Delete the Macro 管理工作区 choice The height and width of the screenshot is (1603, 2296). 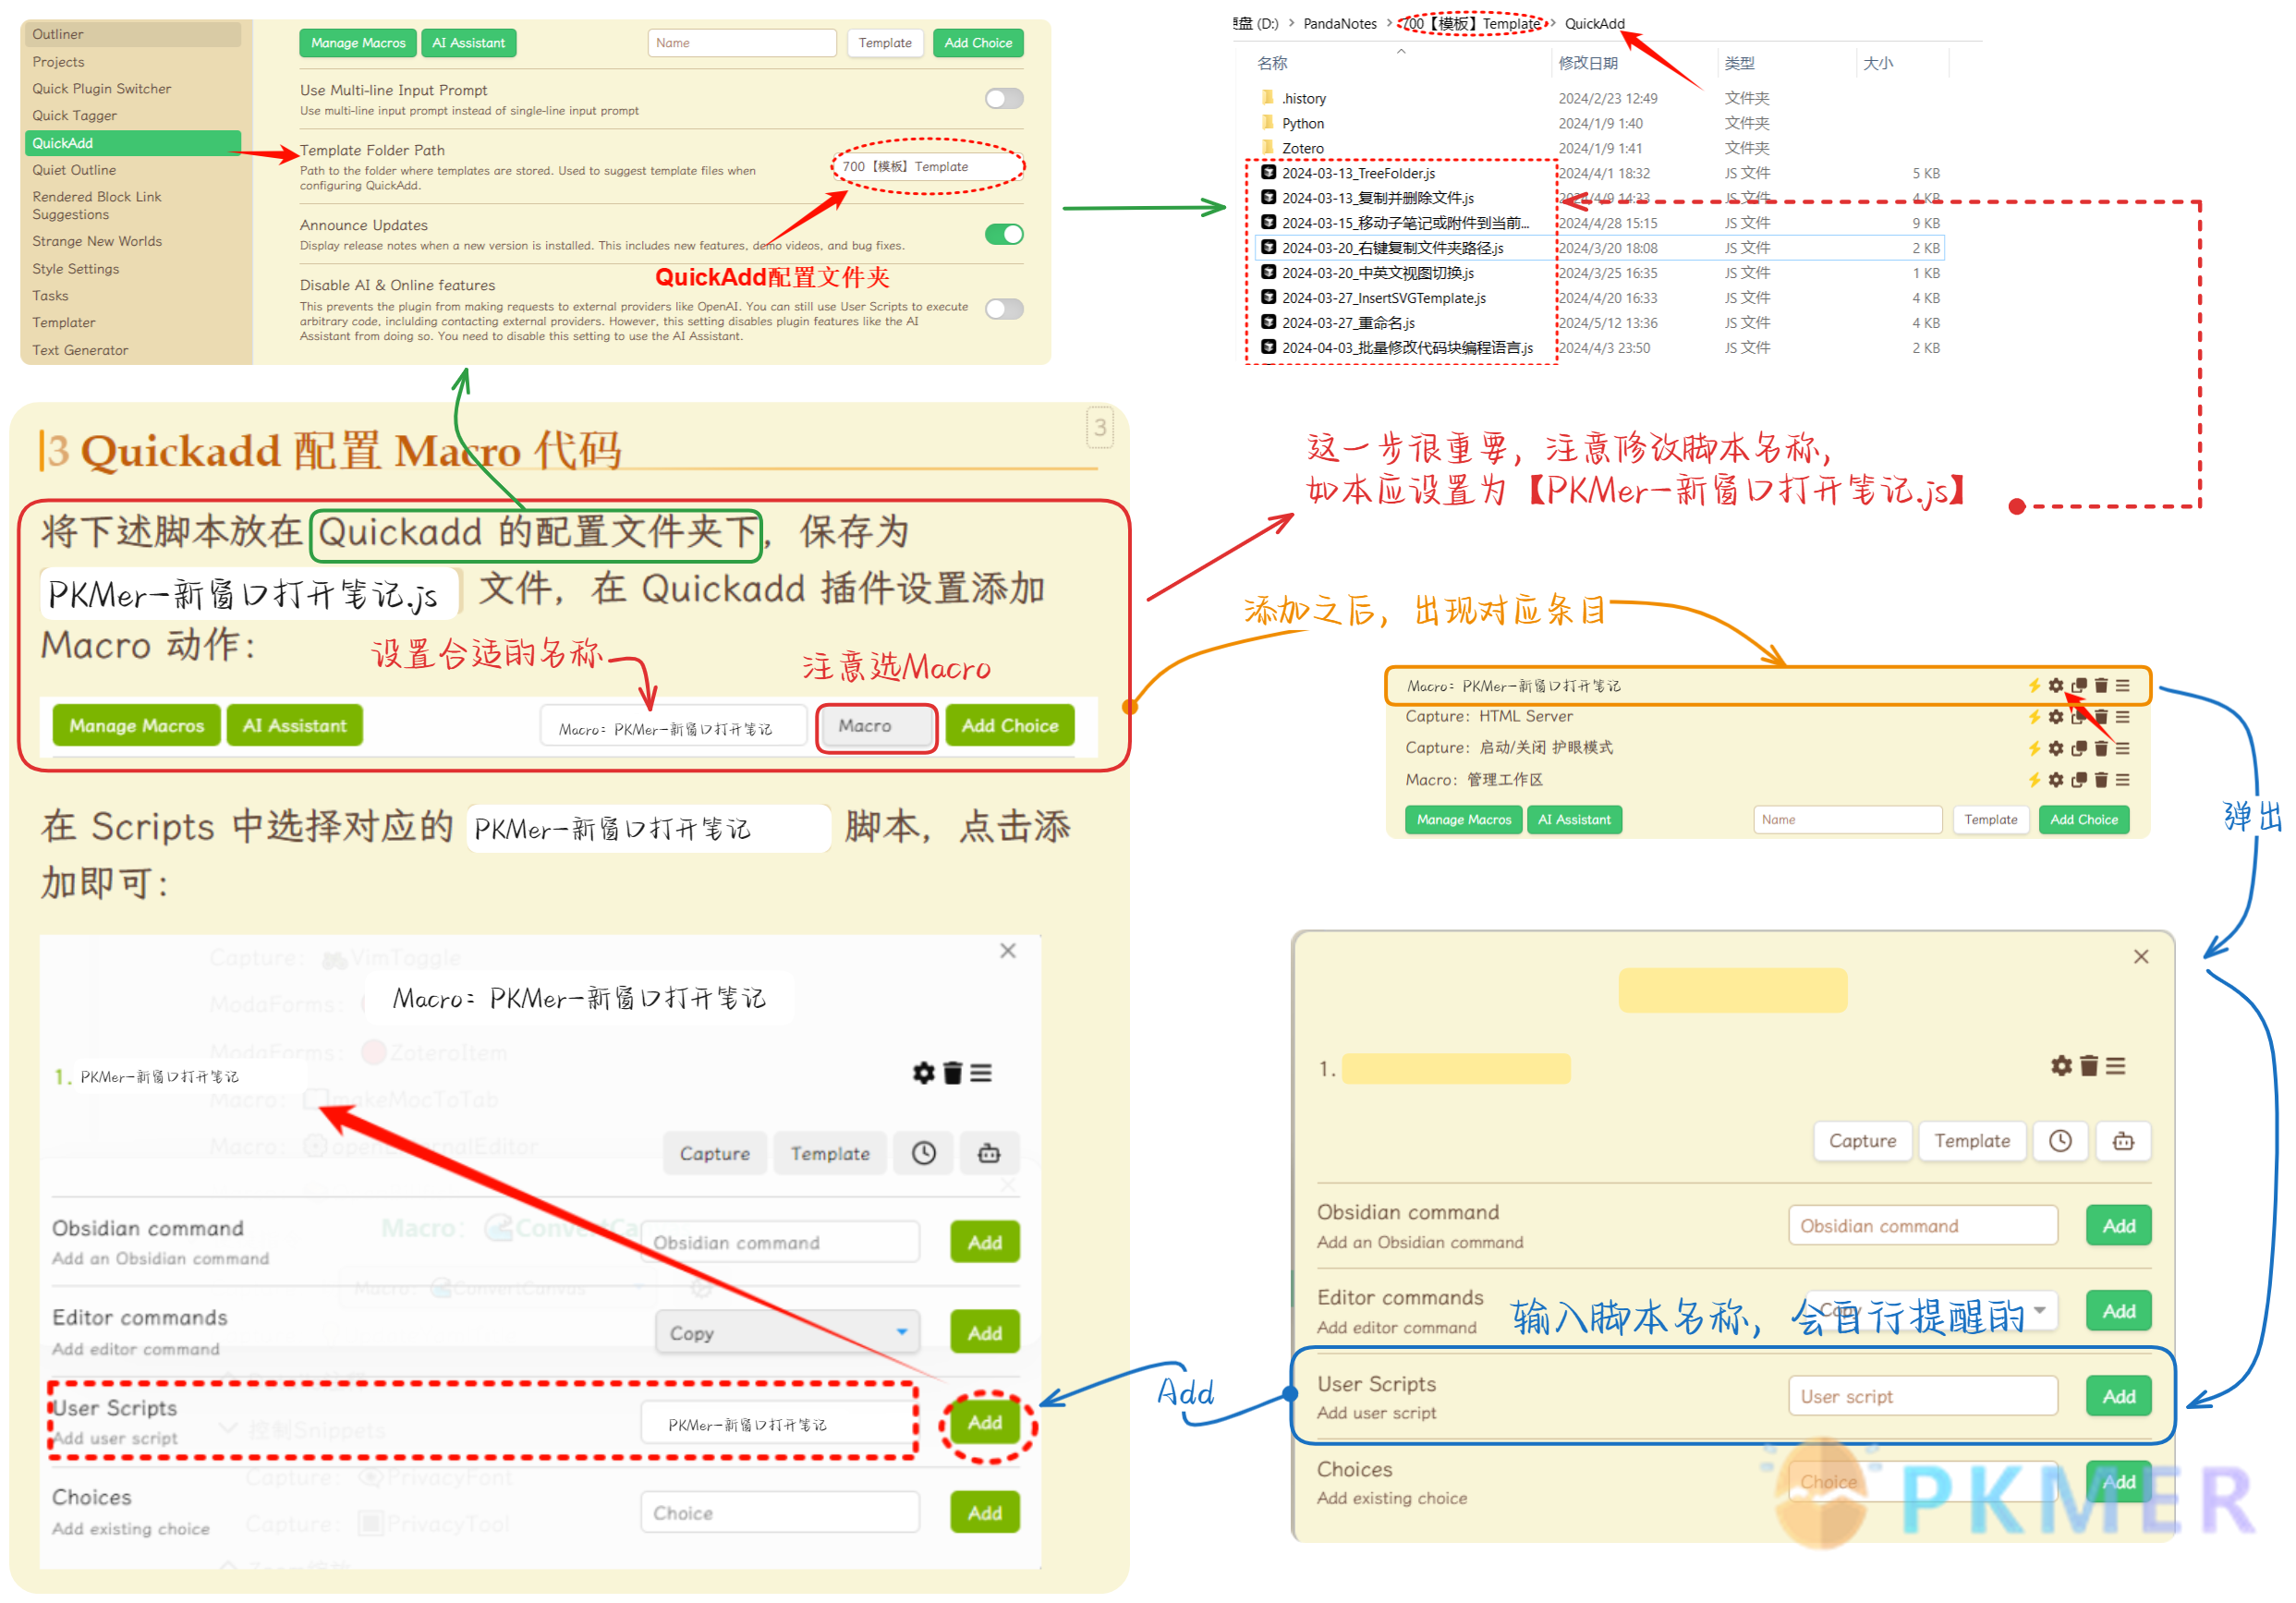[x=2101, y=779]
